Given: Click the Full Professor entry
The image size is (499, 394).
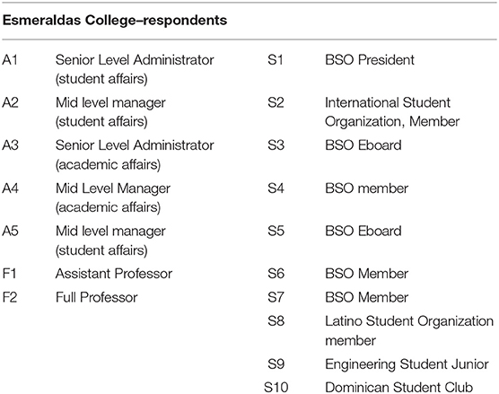Looking at the screenshot, I should (x=96, y=297).
